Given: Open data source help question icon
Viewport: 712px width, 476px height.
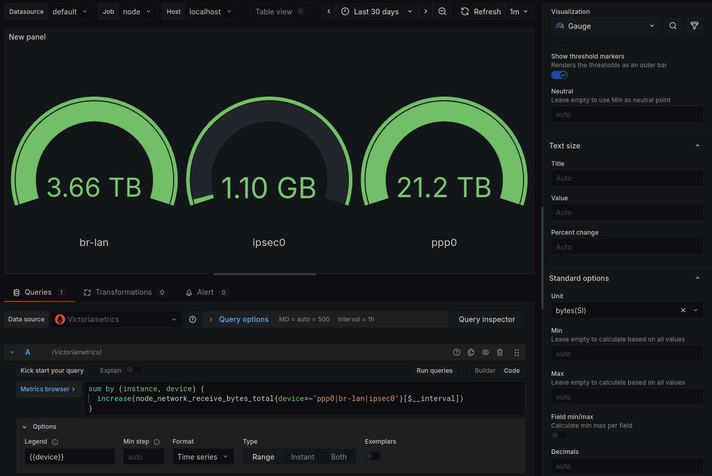Looking at the screenshot, I should pyautogui.click(x=193, y=319).
